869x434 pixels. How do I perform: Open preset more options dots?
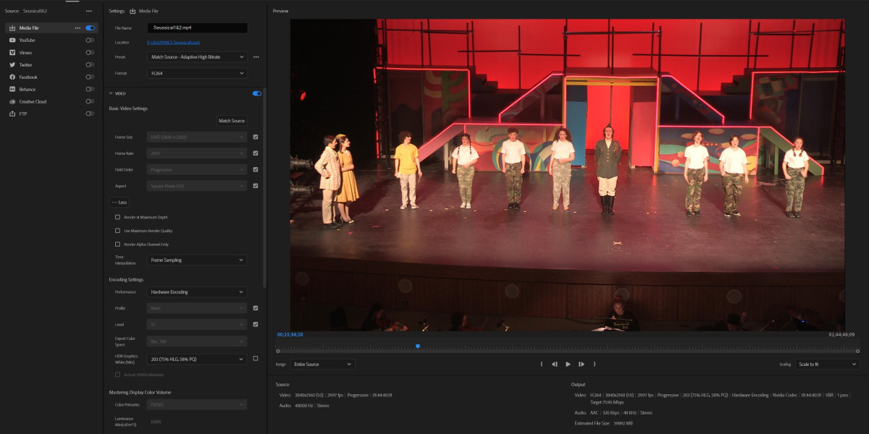coord(256,56)
